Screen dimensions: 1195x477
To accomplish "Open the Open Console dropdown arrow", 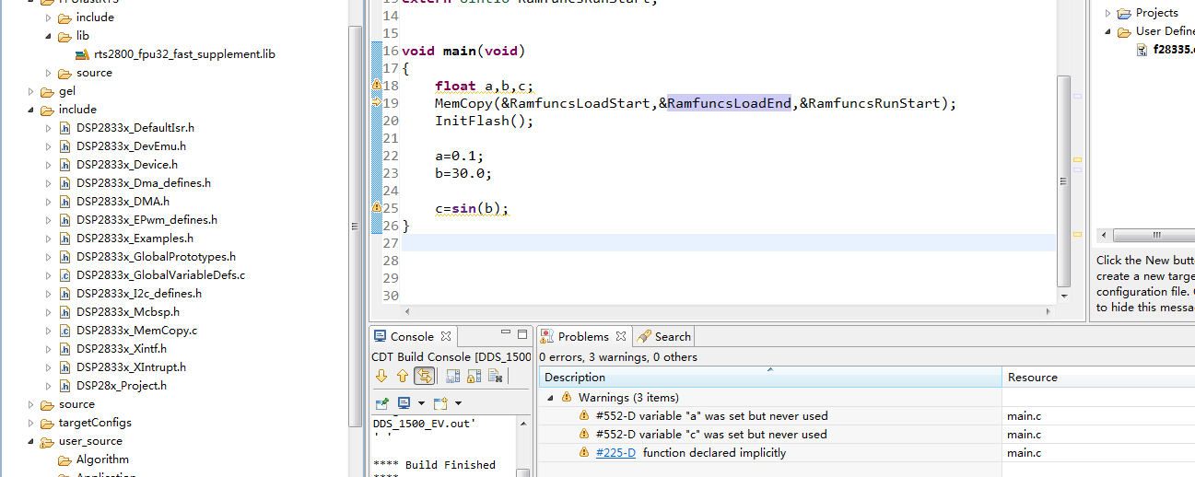I will 458,403.
